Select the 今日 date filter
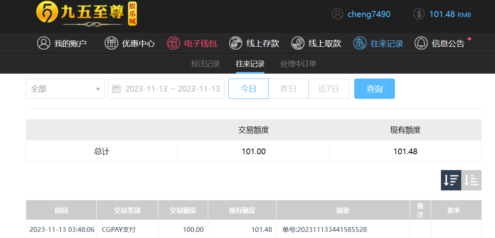Viewport: 495px width, 238px height. tap(248, 89)
